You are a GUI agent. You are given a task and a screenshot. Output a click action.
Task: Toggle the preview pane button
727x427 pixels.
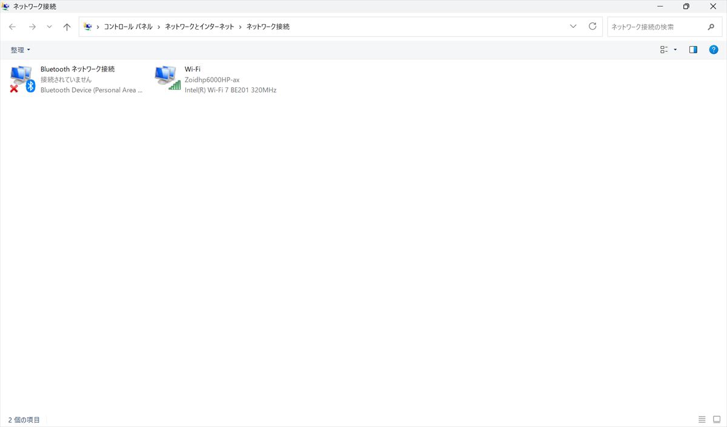pyautogui.click(x=693, y=50)
